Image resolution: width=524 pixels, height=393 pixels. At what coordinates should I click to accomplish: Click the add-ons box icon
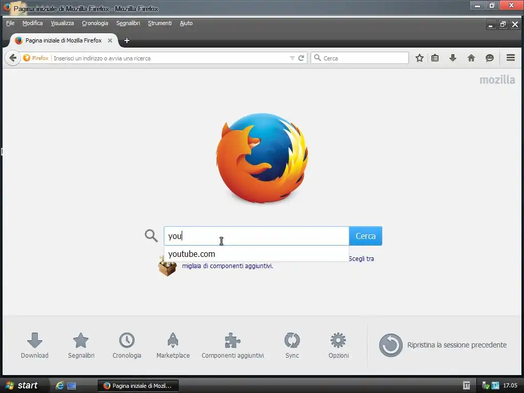pyautogui.click(x=167, y=266)
